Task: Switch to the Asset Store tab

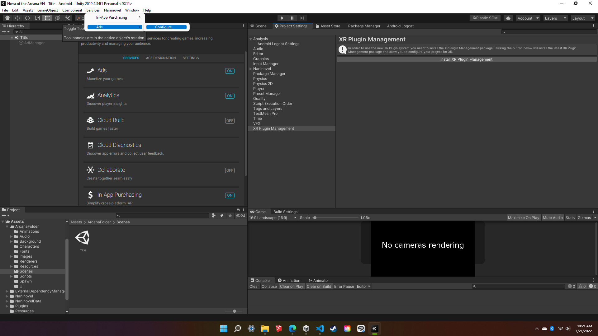Action: click(328, 26)
